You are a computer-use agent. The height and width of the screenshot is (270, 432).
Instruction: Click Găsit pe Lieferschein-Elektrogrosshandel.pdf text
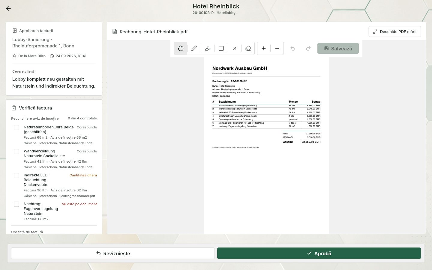click(59, 196)
